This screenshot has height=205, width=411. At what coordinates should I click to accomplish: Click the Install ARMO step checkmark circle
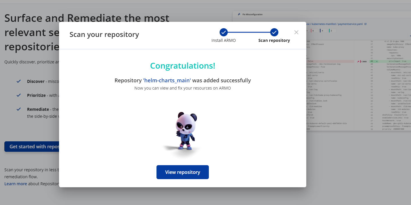point(223,32)
